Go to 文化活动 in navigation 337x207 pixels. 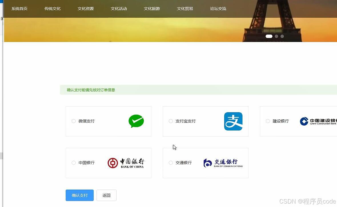(x=119, y=9)
